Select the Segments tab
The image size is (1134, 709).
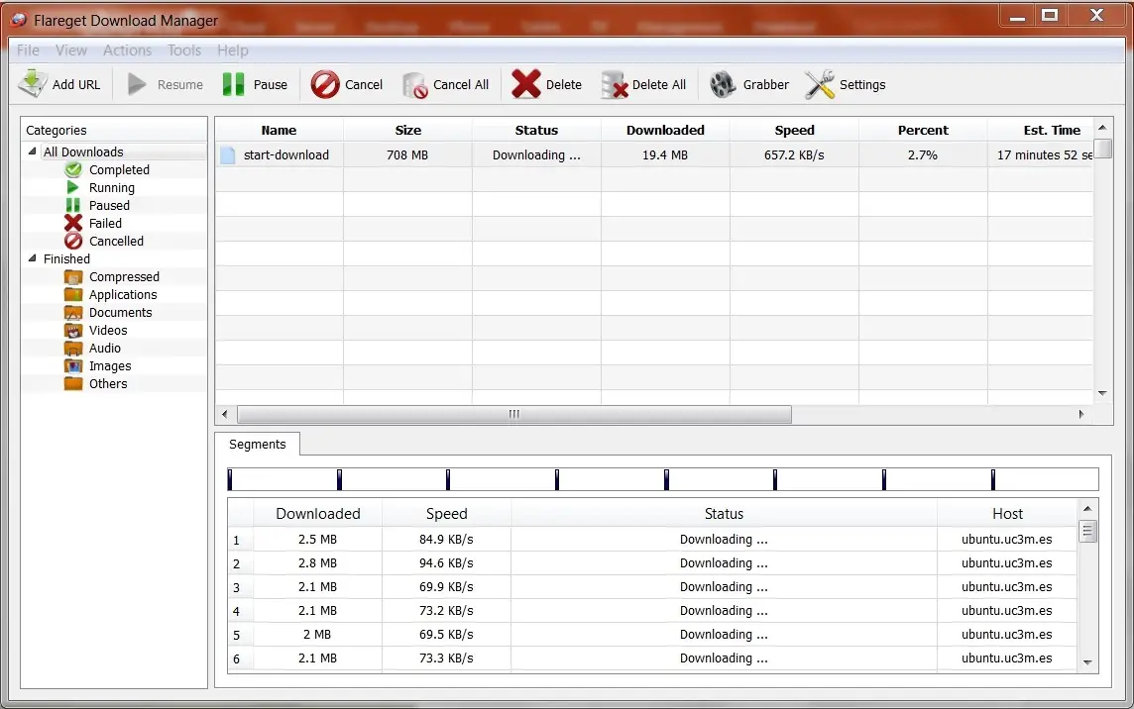[x=258, y=444]
